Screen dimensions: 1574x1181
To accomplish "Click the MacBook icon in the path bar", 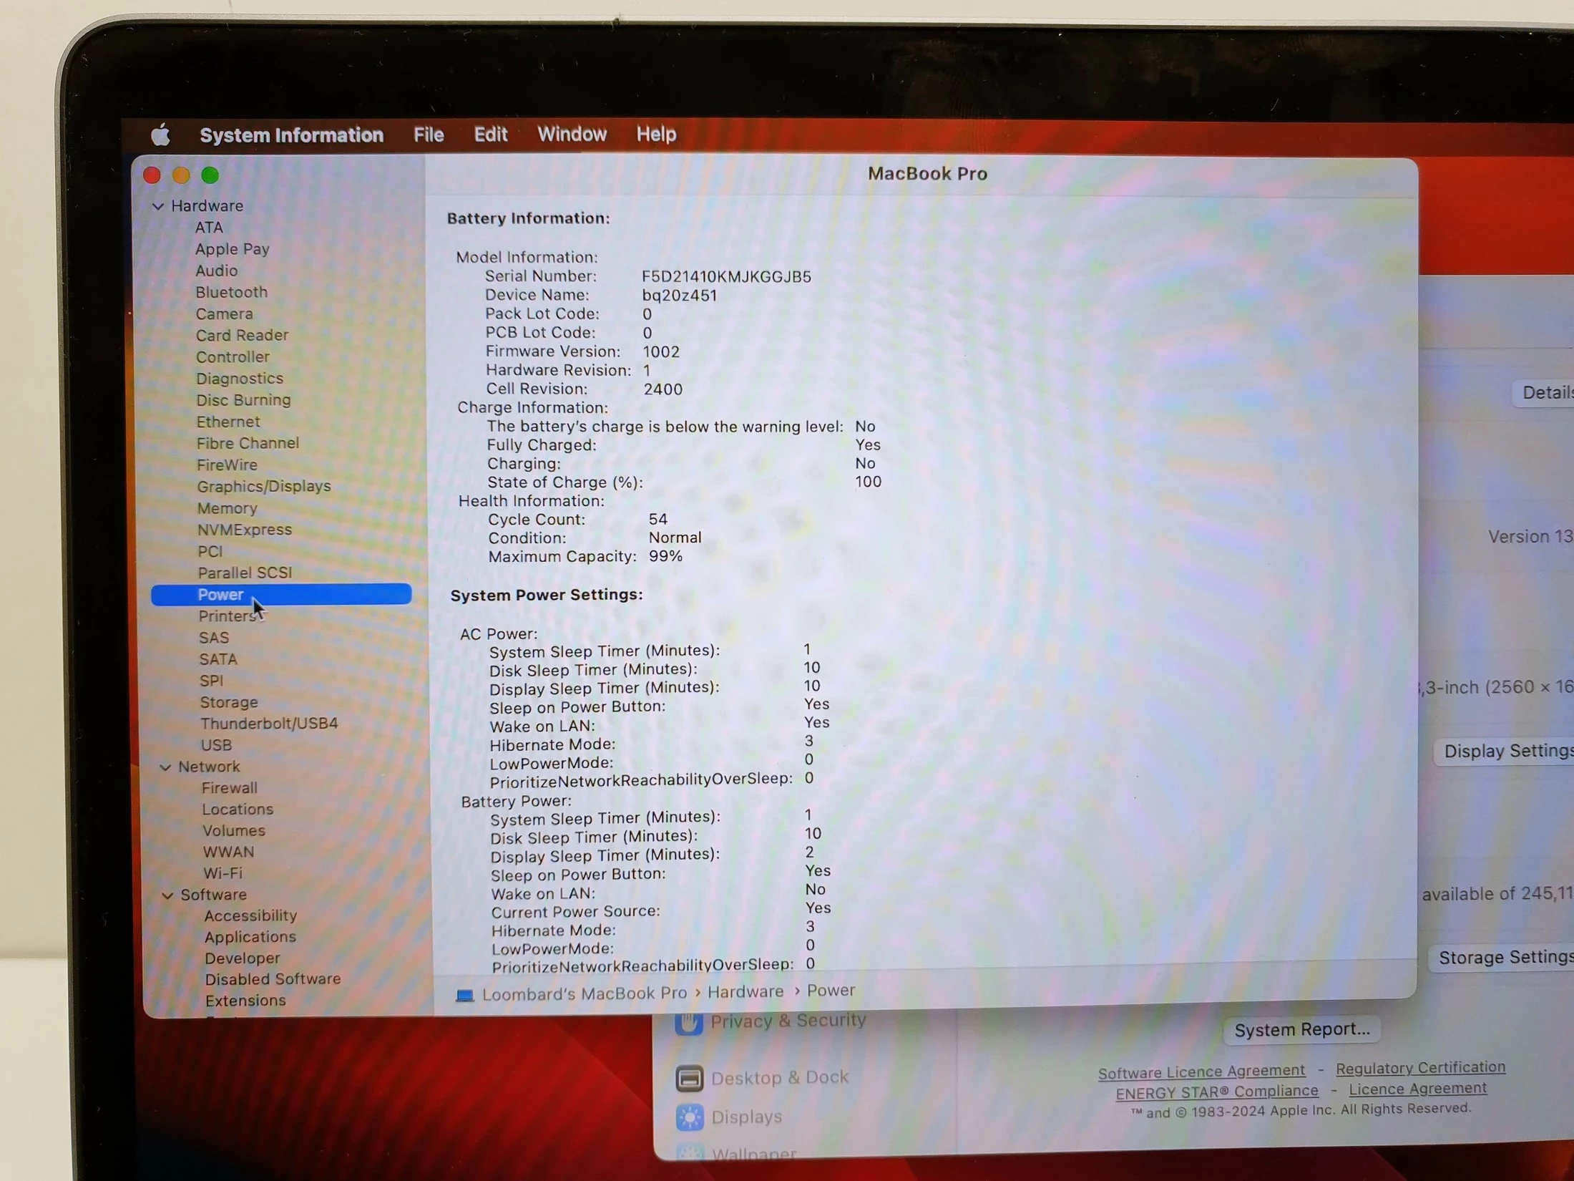I will pos(465,996).
